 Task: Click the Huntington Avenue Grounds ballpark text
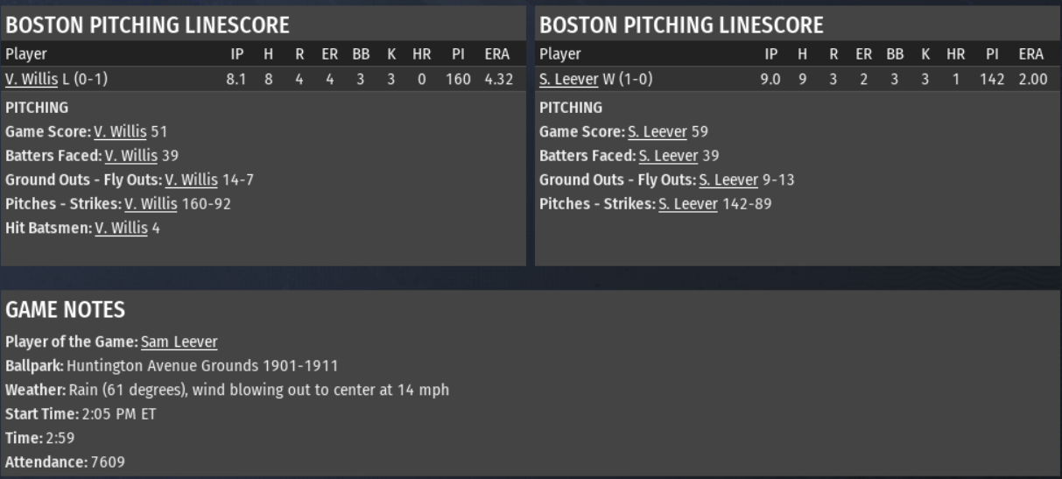pos(201,365)
